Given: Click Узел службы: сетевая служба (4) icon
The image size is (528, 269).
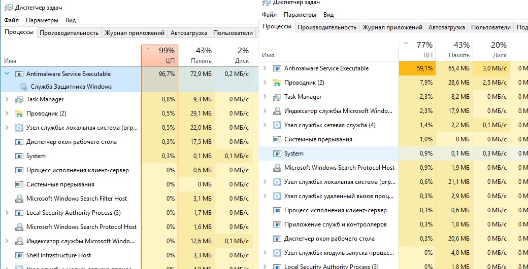Looking at the screenshot, I should pyautogui.click(x=277, y=125).
